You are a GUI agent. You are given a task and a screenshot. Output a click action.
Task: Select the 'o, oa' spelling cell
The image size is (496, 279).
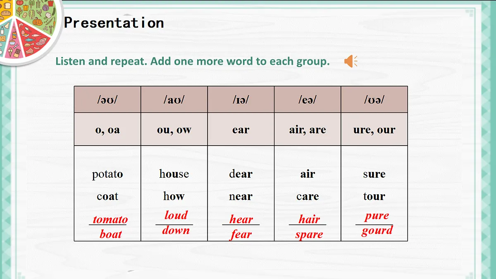(x=107, y=129)
